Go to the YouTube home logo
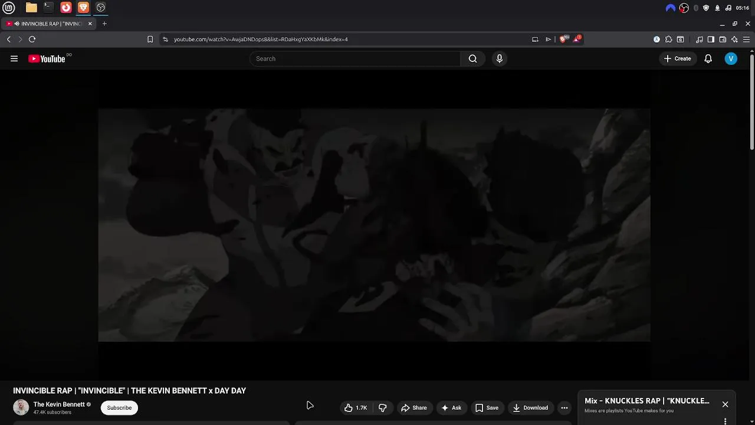This screenshot has width=755, height=425. (x=47, y=58)
